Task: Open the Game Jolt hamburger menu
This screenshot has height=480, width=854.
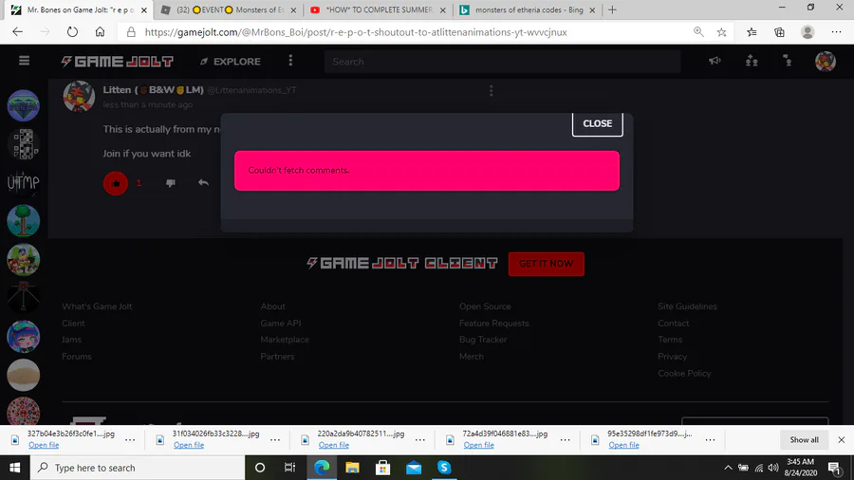Action: pos(24,61)
